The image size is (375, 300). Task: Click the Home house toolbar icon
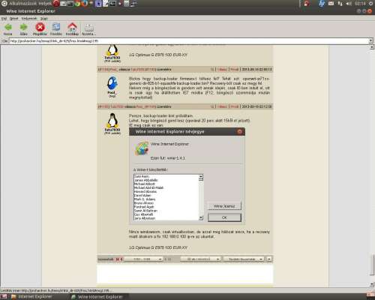72,27
